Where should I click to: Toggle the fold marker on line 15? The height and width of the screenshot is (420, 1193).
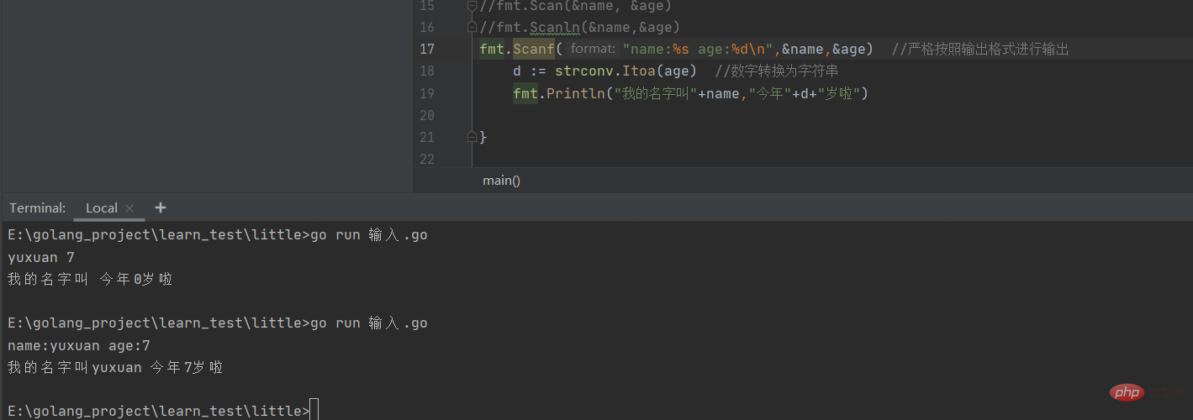[x=472, y=6]
